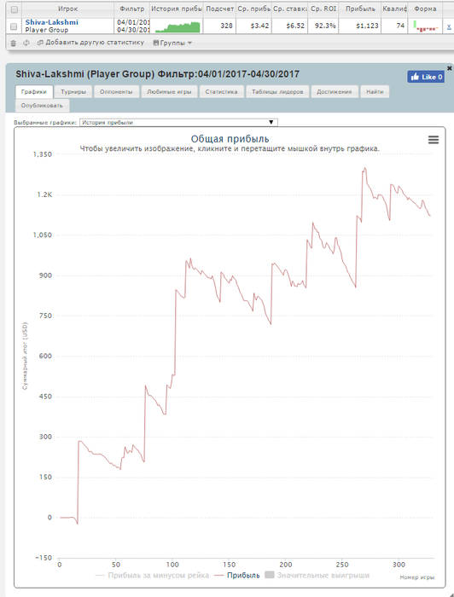The width and height of the screenshot is (454, 597).
Task: Sort by the Ср. ROI column header
Action: 323,9
